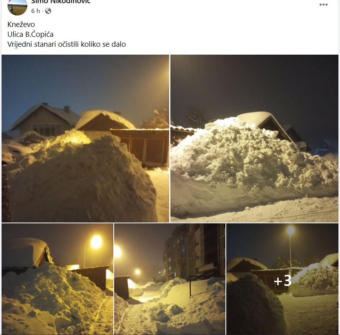Open photo of smooth snow pile beside garages
This screenshot has height=335, width=340.
[x=85, y=139]
